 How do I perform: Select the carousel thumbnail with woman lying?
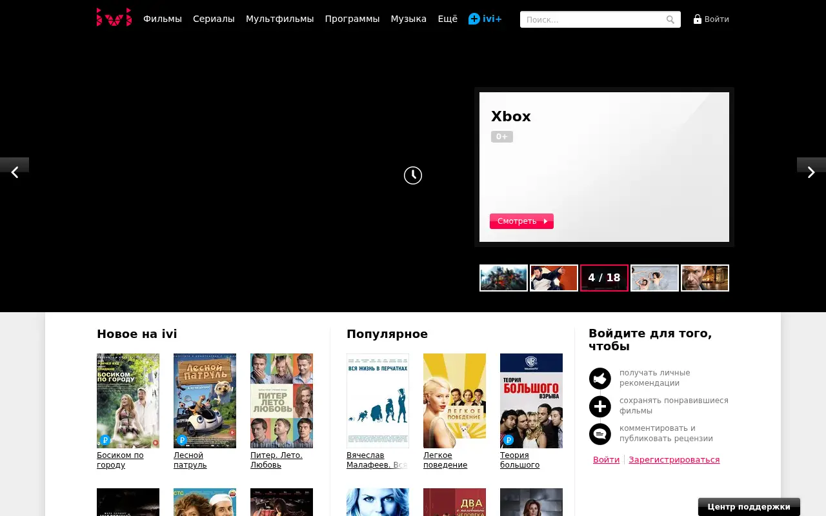654,278
